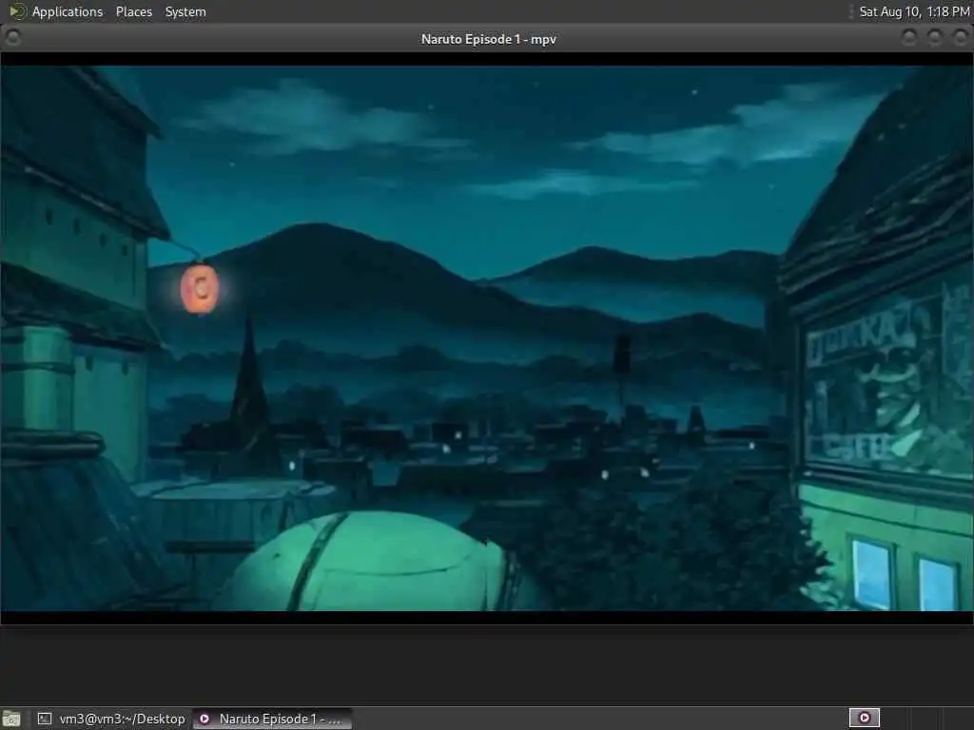Click the mpv video playback area

coord(487,338)
